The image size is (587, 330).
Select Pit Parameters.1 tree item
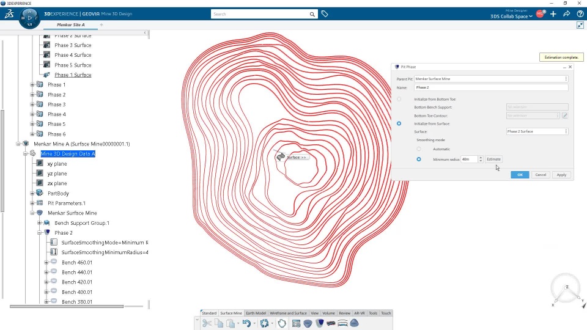coord(67,203)
